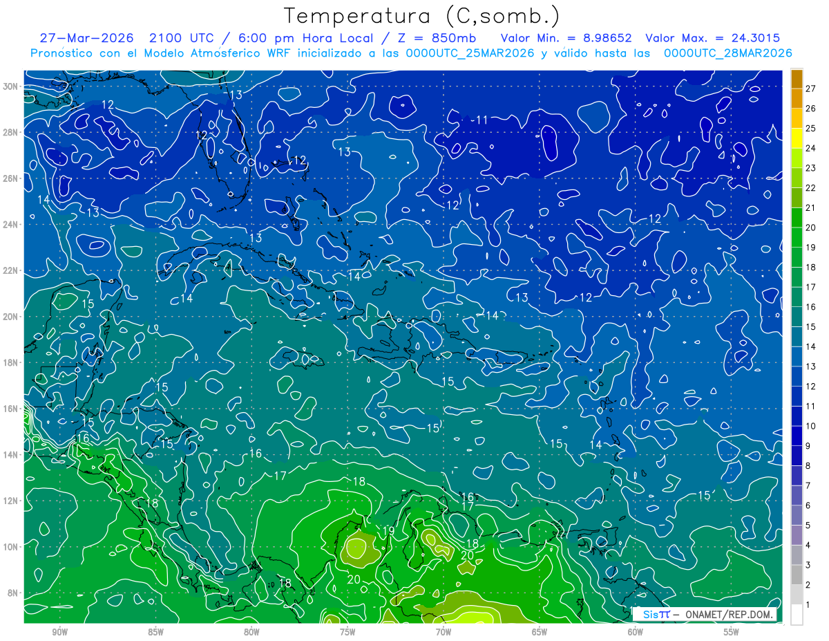Screen dimensions: 829x641
Task: Click the Temperatura (C,somb.) title
Action: click(x=422, y=16)
